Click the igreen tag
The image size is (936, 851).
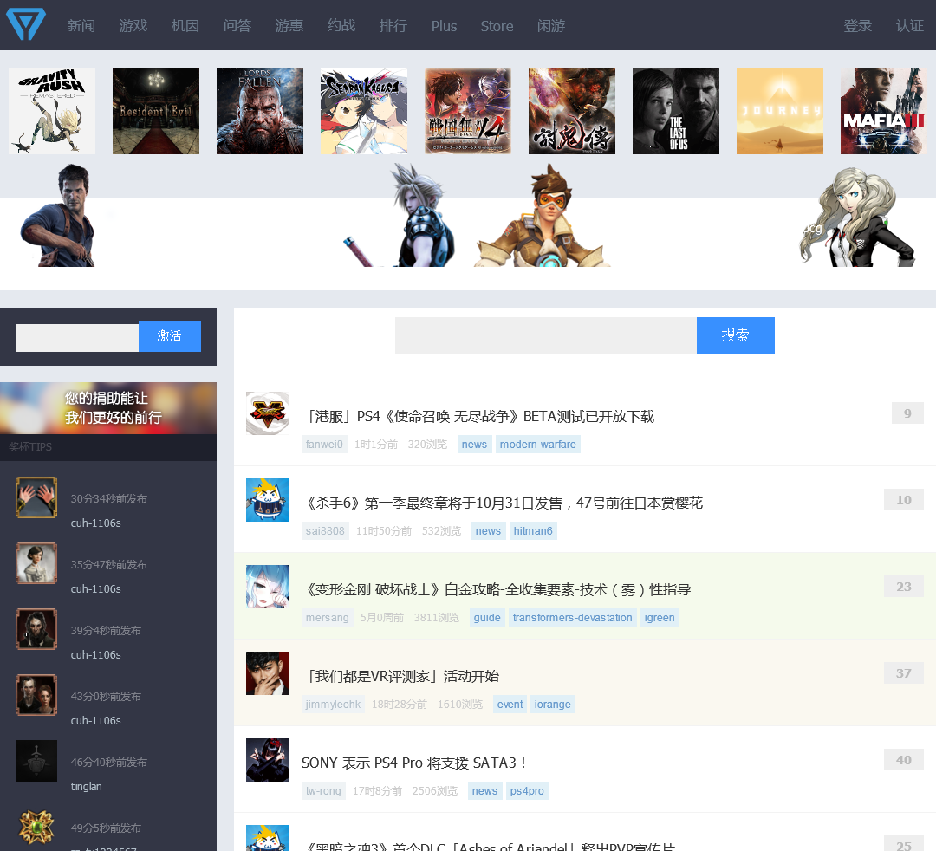pyautogui.click(x=660, y=618)
